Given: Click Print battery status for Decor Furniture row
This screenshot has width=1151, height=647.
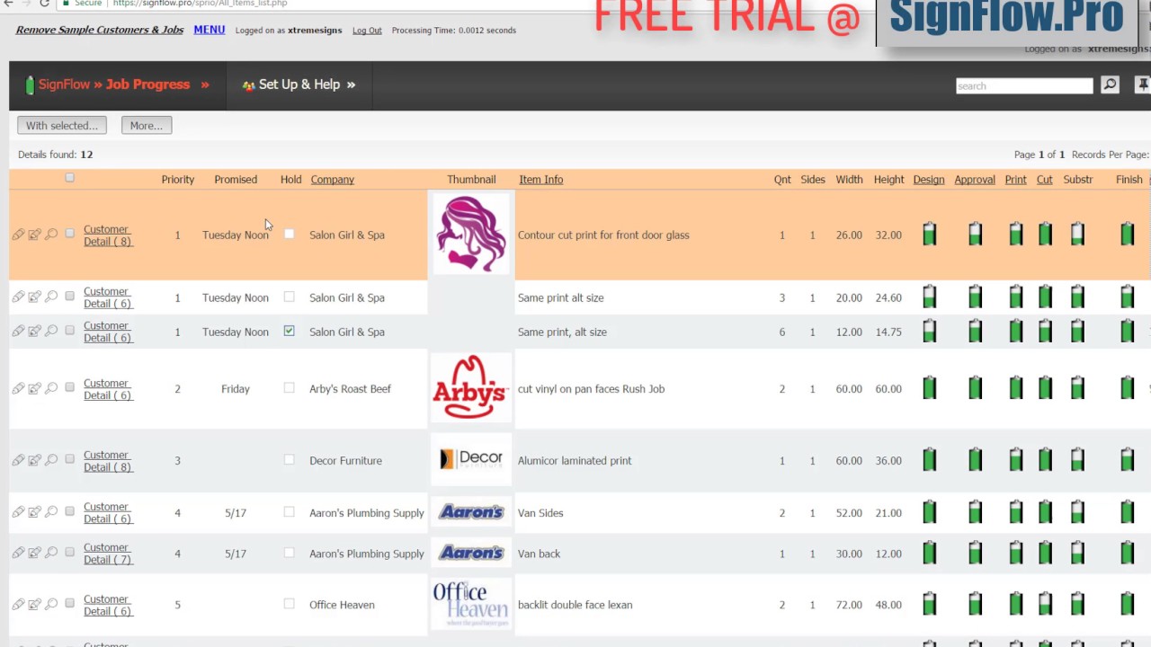Looking at the screenshot, I should (x=1015, y=460).
